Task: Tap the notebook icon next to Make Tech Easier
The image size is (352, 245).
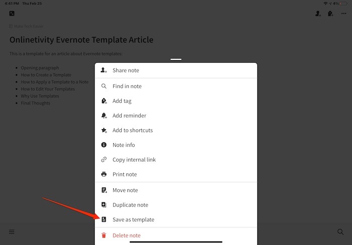Action: (x=11, y=27)
